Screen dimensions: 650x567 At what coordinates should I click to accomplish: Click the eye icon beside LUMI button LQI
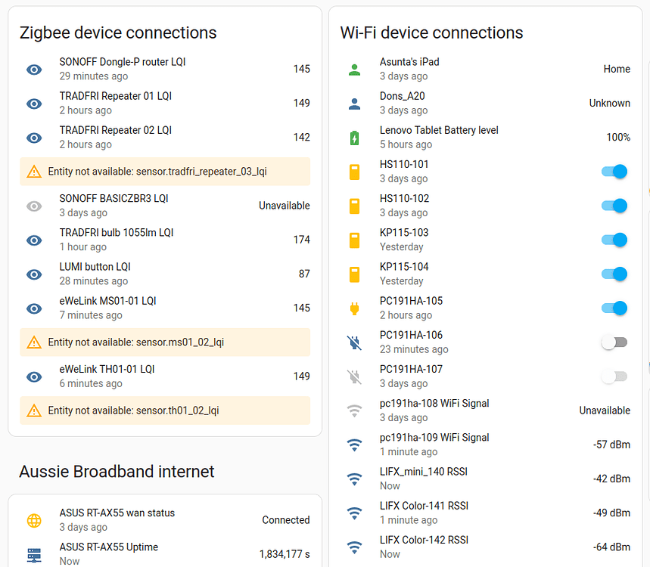(34, 274)
